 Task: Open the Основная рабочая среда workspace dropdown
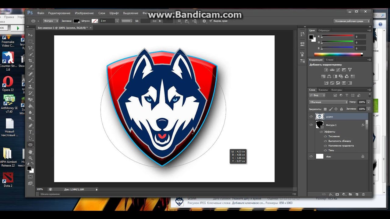pos(352,21)
